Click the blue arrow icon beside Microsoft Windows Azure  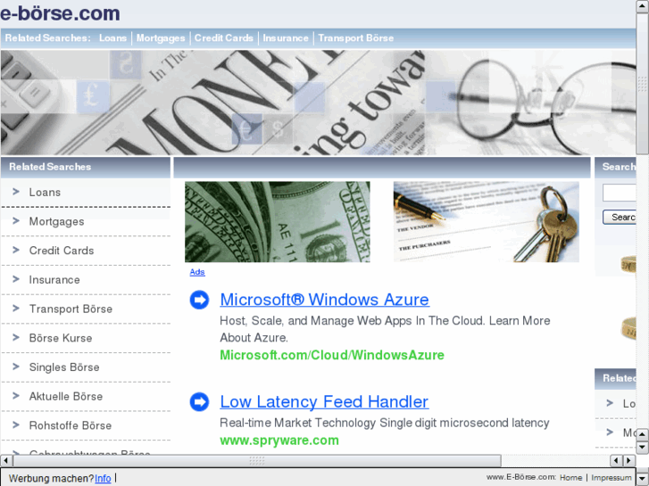199,300
